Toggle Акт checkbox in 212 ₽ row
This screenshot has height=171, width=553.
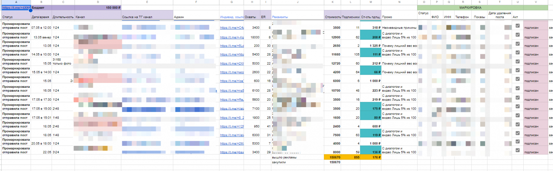[x=517, y=61]
